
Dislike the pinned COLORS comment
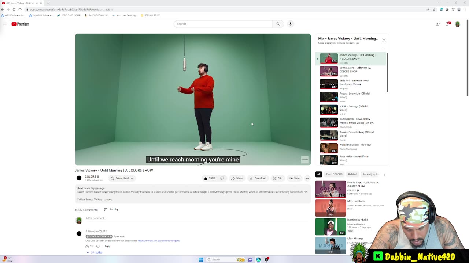(x=98, y=247)
